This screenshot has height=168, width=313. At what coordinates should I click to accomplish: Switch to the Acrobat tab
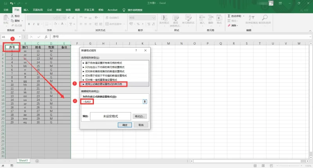point(112,10)
